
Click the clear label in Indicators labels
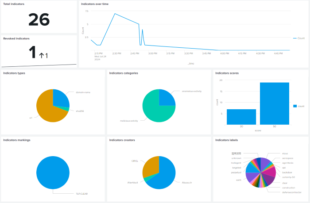(285, 183)
